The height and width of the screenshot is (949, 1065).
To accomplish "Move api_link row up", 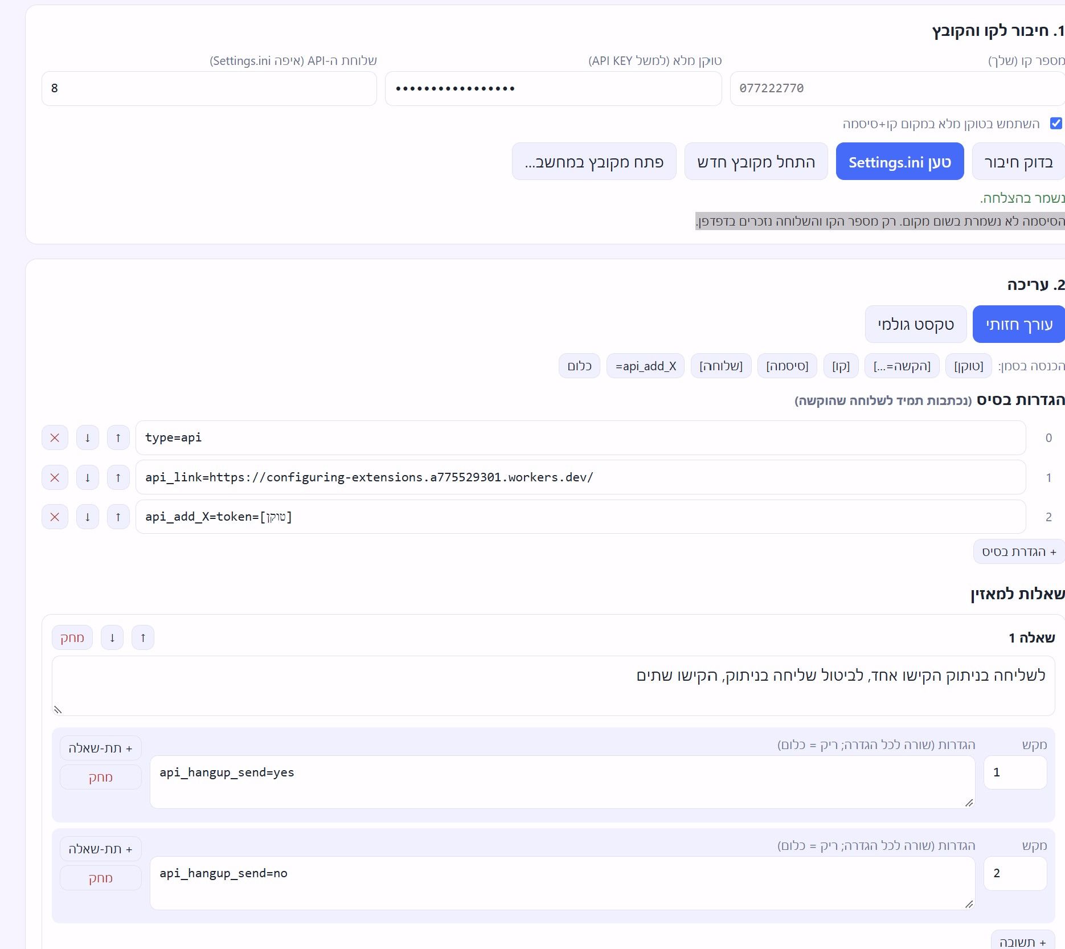I will (118, 477).
